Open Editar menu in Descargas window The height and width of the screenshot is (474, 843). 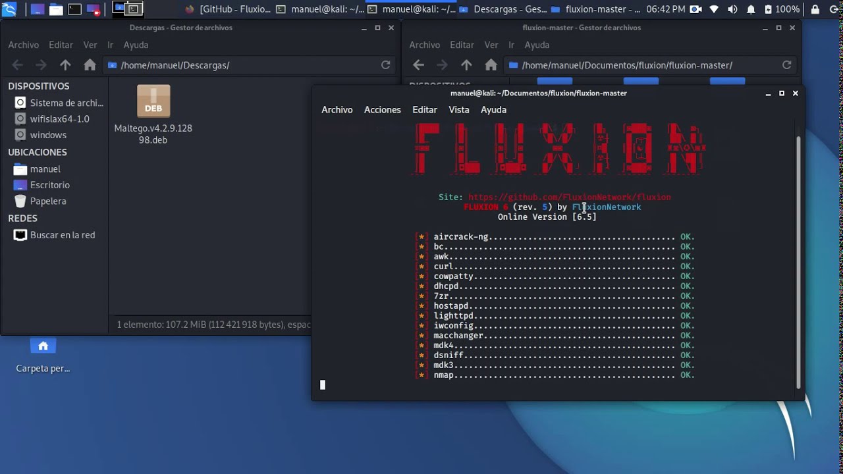coord(61,45)
